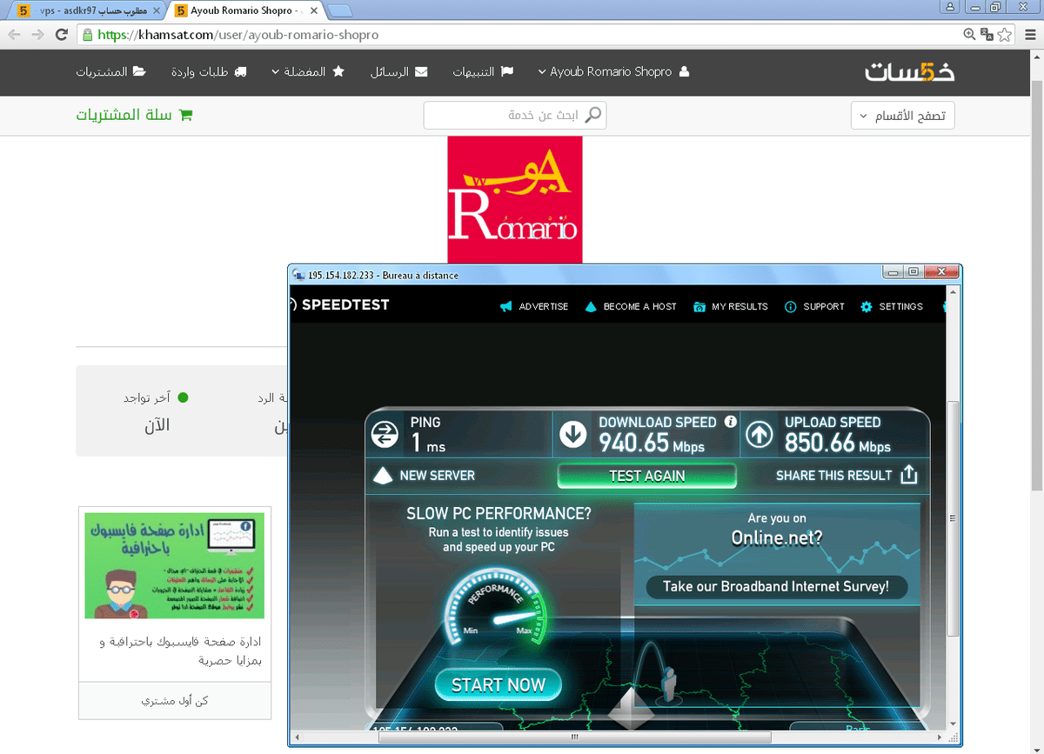Reload the Khamsat page
The image size is (1044, 754).
click(x=61, y=35)
